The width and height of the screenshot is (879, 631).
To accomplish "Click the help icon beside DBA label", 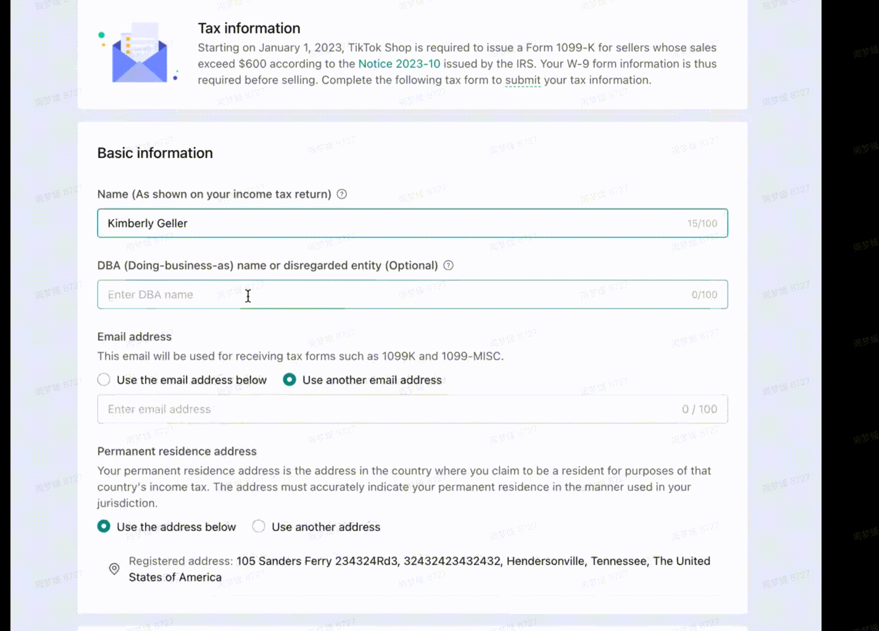I will click(x=448, y=265).
